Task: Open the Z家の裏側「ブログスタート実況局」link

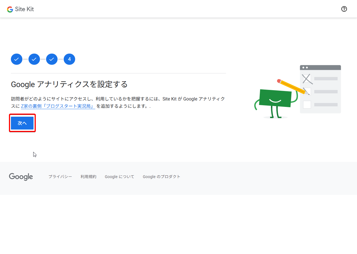Action: click(x=58, y=106)
